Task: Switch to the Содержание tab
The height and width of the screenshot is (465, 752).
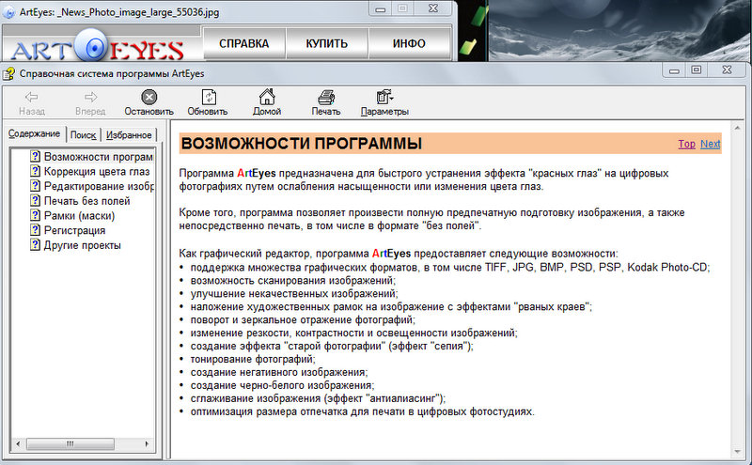Action: 34,133
